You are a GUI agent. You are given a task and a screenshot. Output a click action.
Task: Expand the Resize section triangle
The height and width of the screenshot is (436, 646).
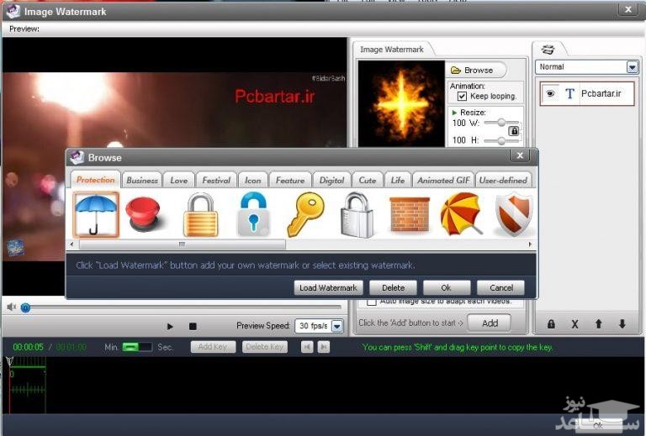[455, 112]
